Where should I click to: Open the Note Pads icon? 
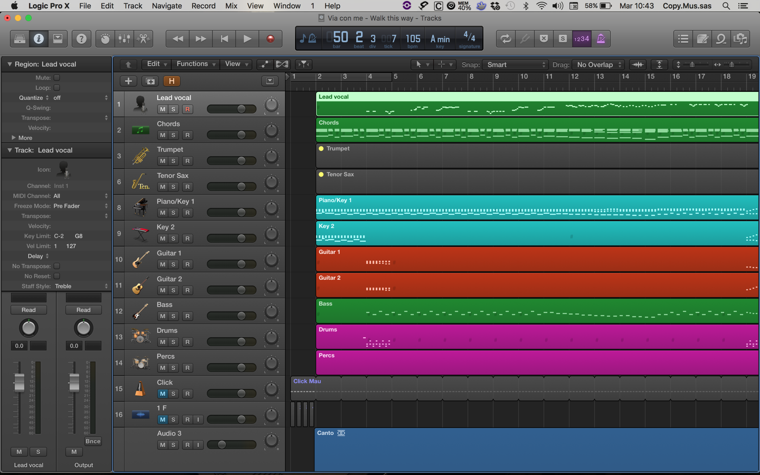point(702,39)
